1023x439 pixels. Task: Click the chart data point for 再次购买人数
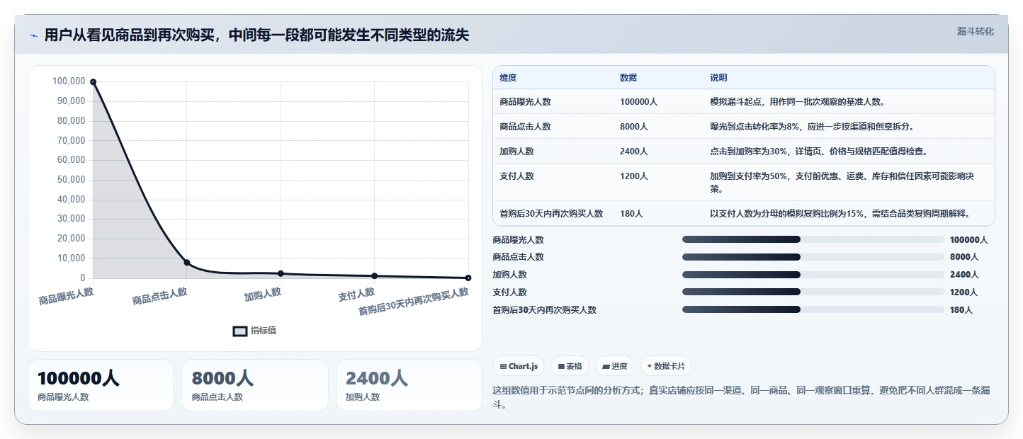[x=468, y=278]
